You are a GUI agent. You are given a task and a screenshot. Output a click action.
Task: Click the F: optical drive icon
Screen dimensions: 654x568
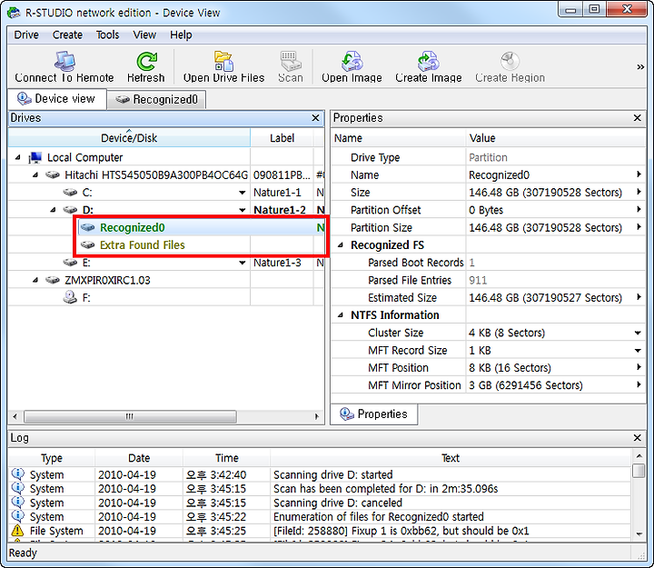pos(70,297)
